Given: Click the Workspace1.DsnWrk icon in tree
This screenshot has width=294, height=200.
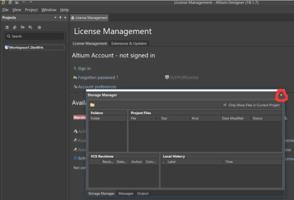Looking at the screenshot, I should pos(7,47).
